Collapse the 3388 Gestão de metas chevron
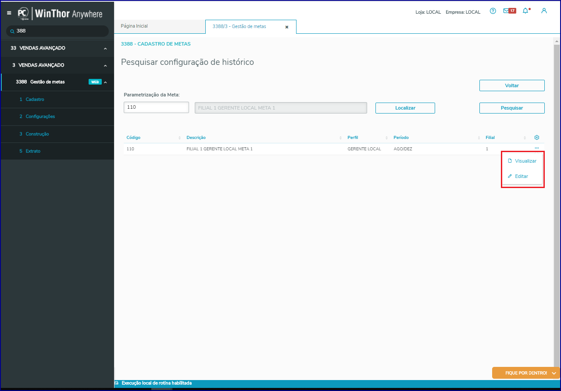Image resolution: width=561 pixels, height=391 pixels. tap(105, 82)
